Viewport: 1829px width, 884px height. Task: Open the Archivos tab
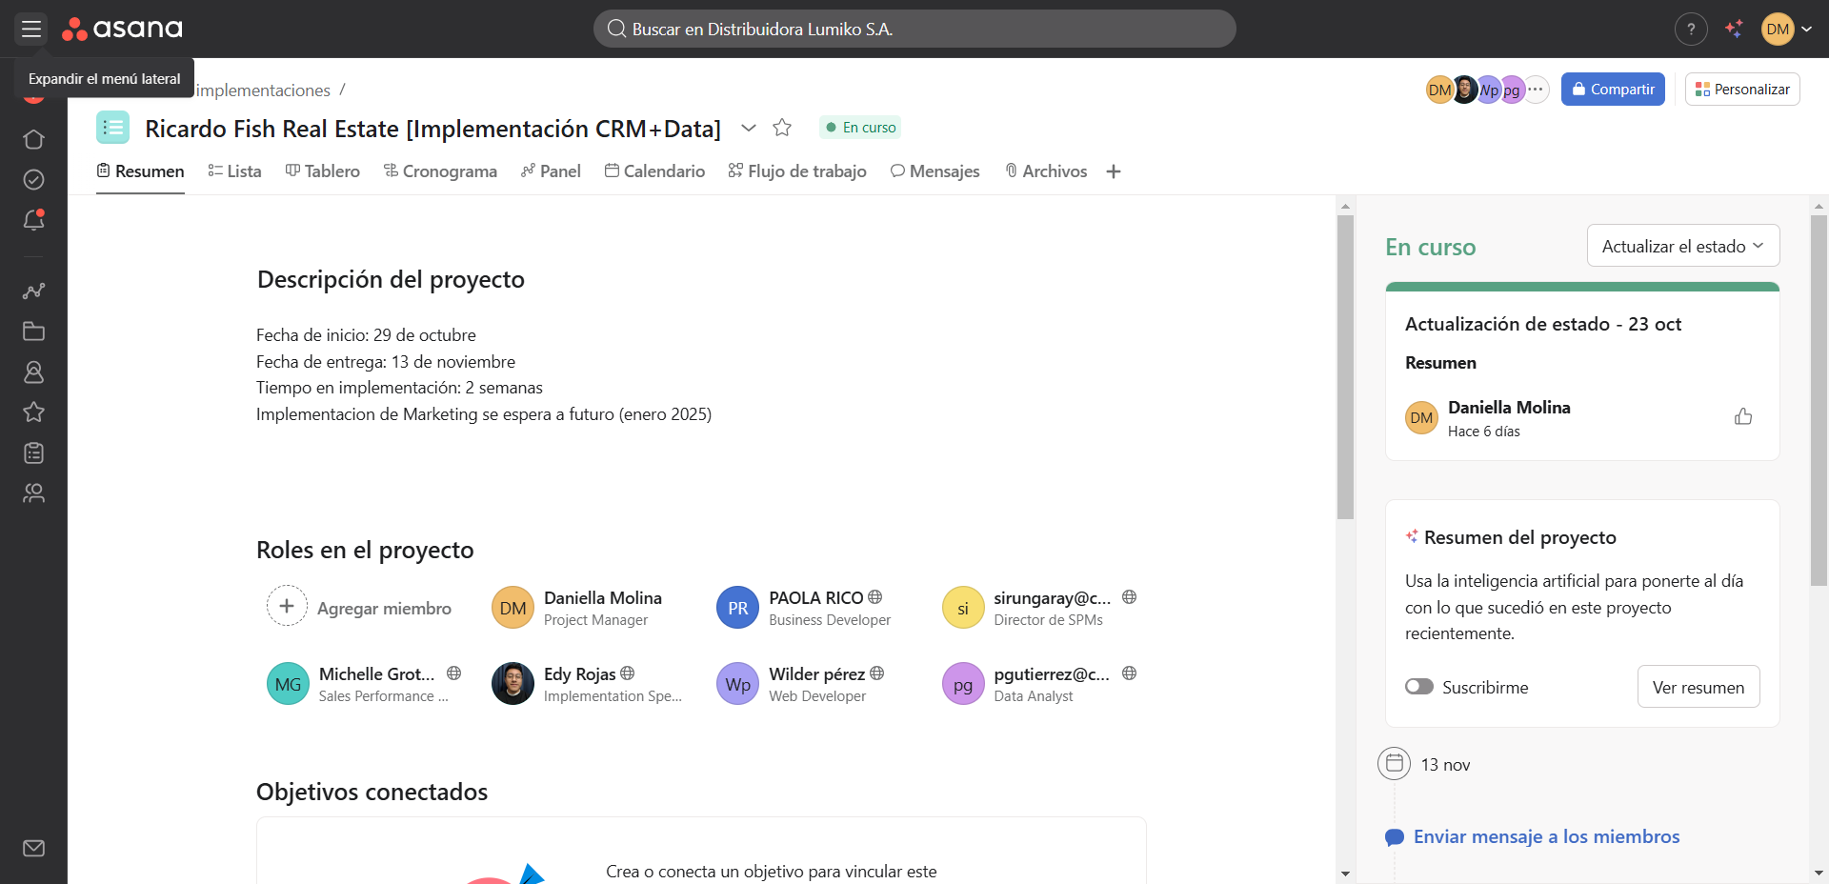coord(1046,171)
